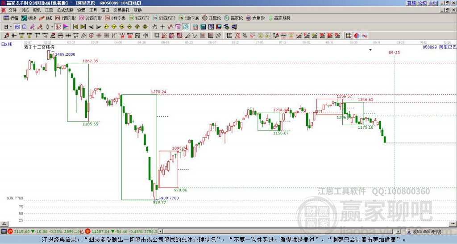
Task: Click the 收858899日线 status text
Action: [427, 232]
